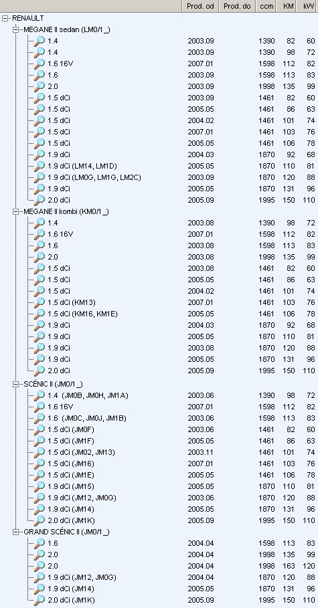
Task: Select the RENAULT label
Action: coord(28,18)
